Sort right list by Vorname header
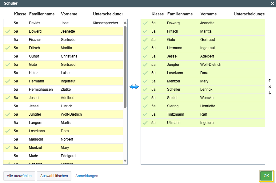This screenshot has width=276, height=183. pyautogui.click(x=209, y=14)
